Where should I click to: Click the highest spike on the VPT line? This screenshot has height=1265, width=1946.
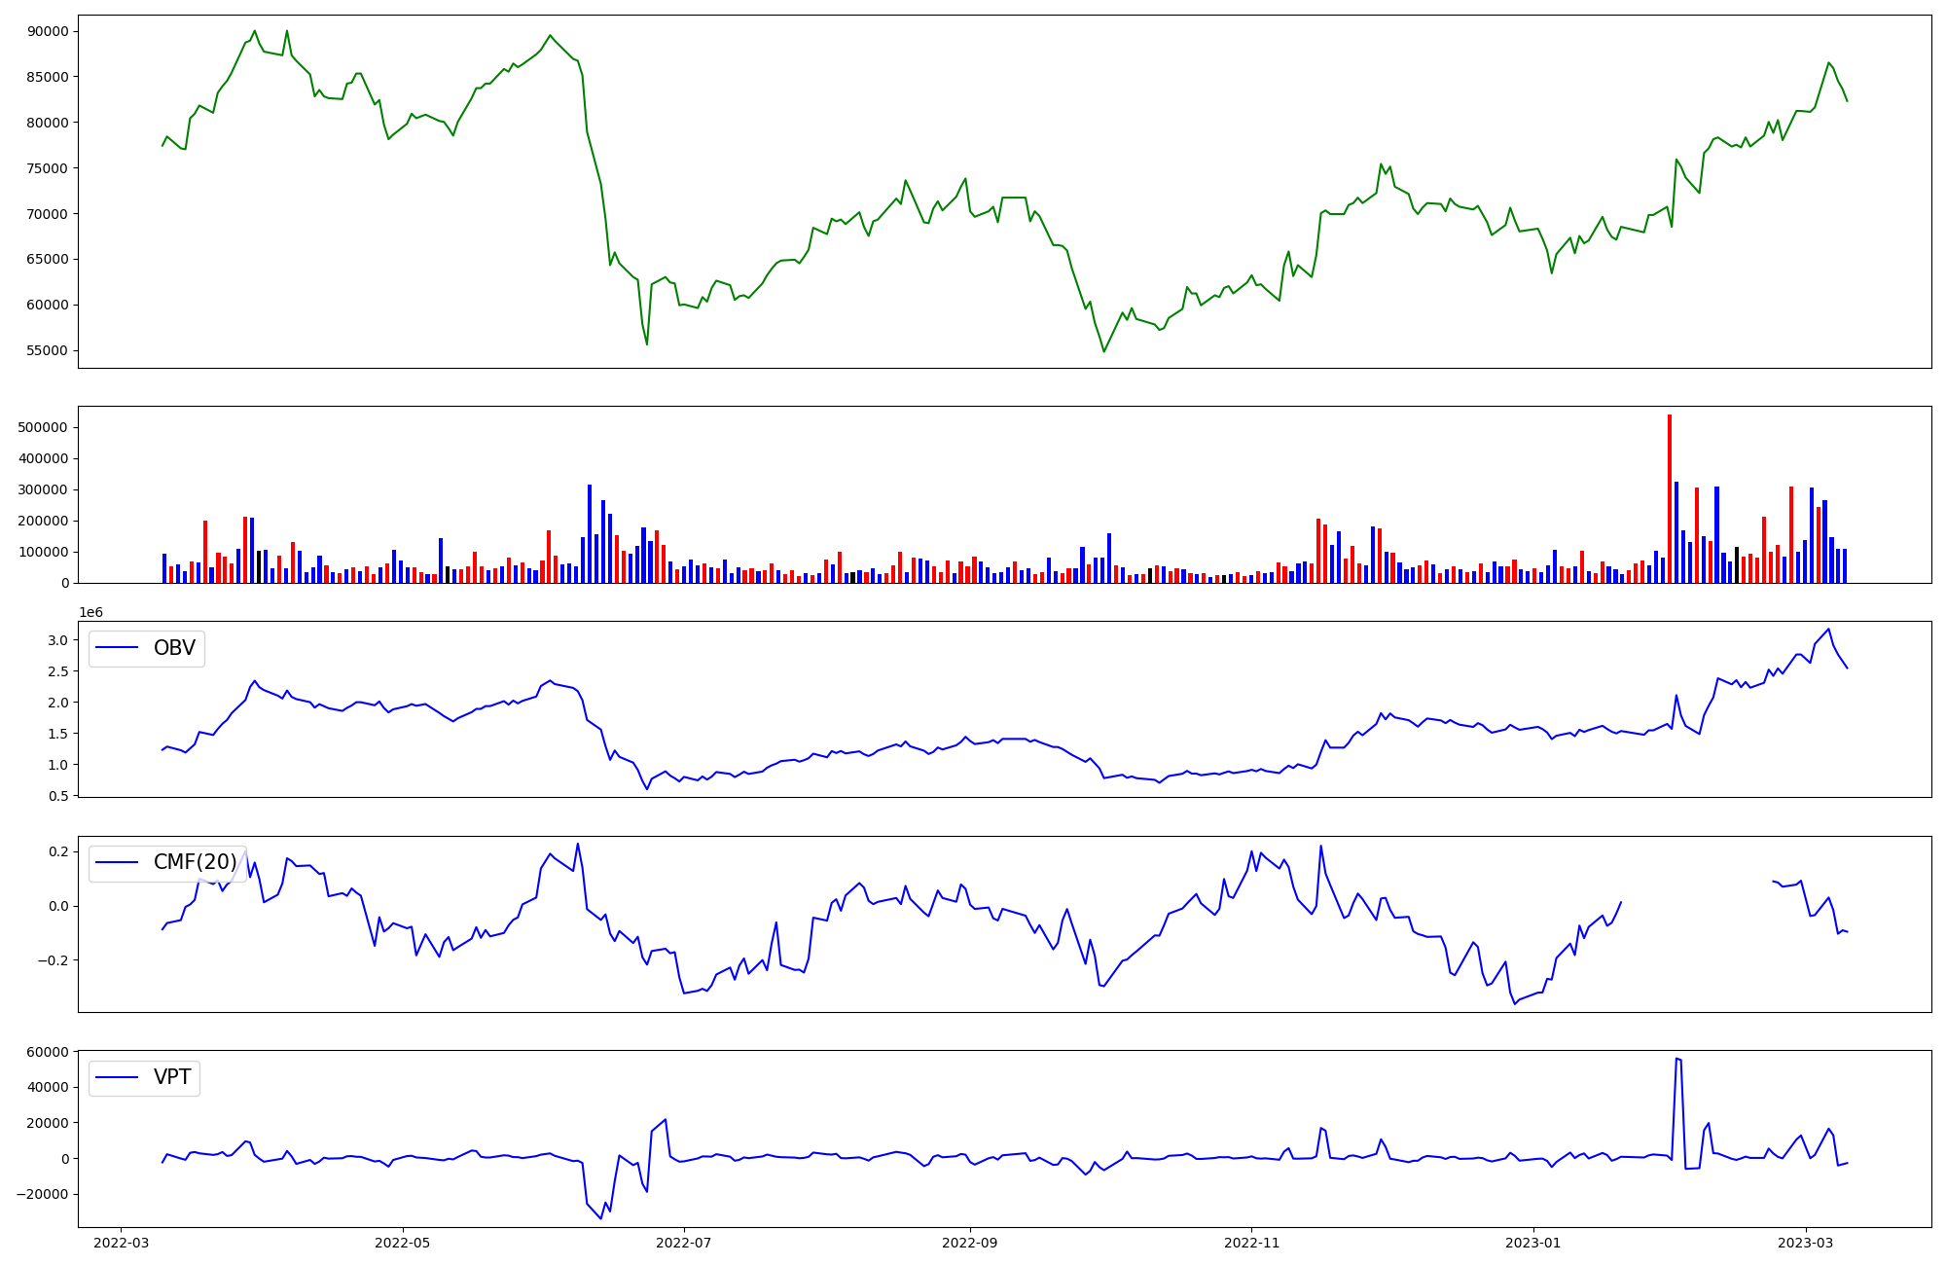click(1676, 1059)
